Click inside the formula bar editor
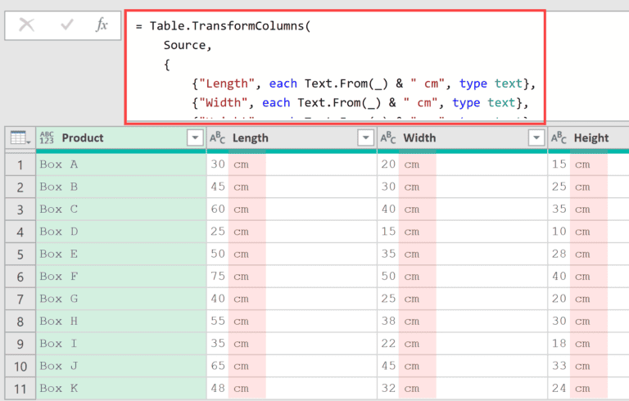The height and width of the screenshot is (401, 629). point(335,67)
